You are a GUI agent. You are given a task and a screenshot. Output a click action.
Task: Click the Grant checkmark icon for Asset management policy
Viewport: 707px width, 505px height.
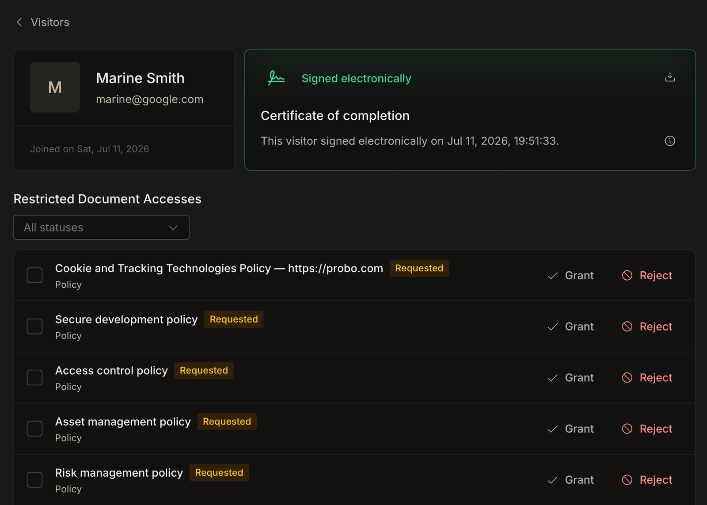552,429
